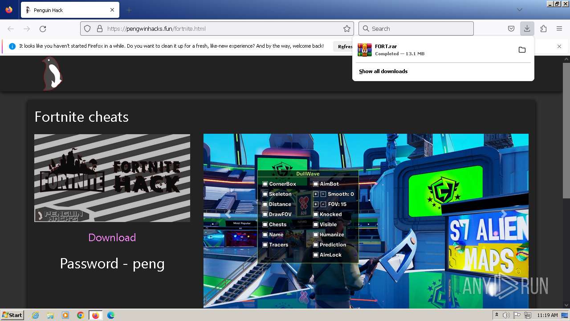Open the FORT.rar archive file icon
Image resolution: width=570 pixels, height=321 pixels.
tap(365, 49)
